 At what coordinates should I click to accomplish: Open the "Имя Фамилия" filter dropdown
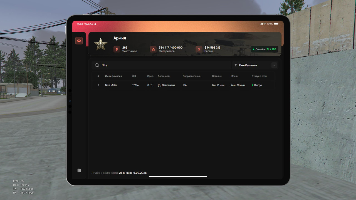point(255,65)
